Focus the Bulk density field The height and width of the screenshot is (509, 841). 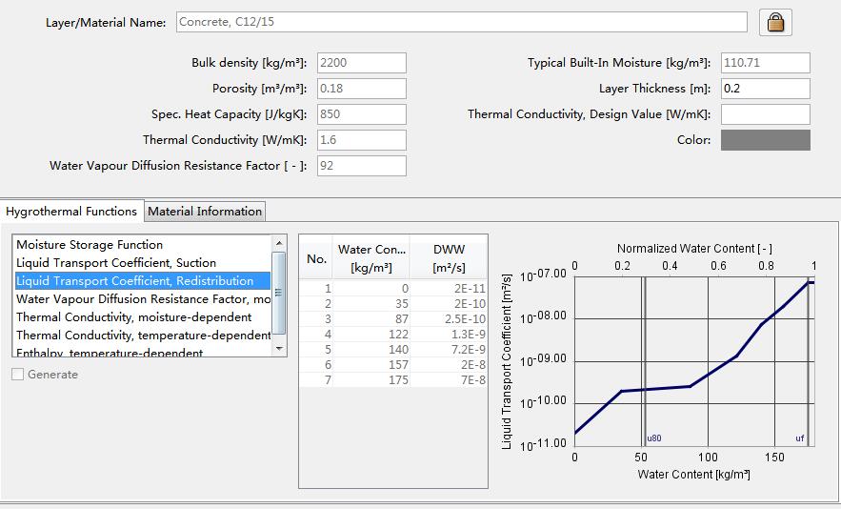click(x=362, y=63)
